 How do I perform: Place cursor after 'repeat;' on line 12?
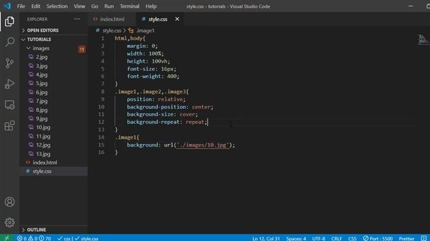click(x=208, y=122)
